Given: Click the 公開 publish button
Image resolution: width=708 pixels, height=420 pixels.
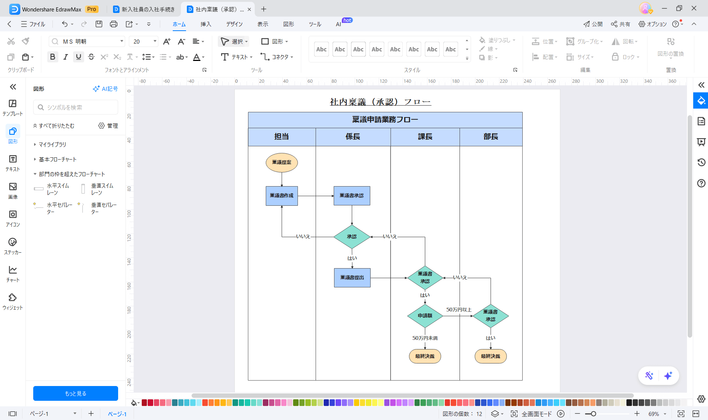Looking at the screenshot, I should tap(593, 24).
